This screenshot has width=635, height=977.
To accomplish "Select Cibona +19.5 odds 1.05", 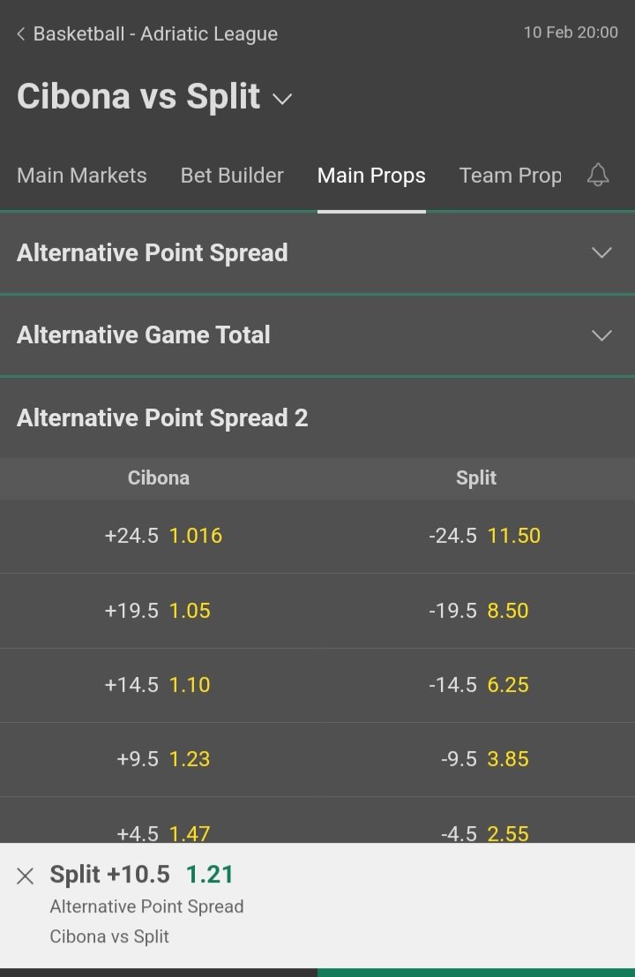I will tap(159, 611).
